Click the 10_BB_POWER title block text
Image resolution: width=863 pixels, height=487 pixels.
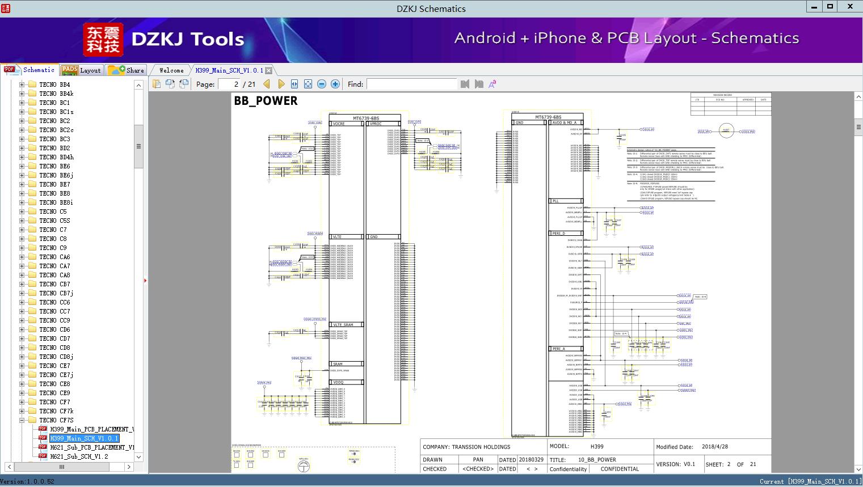(x=597, y=460)
